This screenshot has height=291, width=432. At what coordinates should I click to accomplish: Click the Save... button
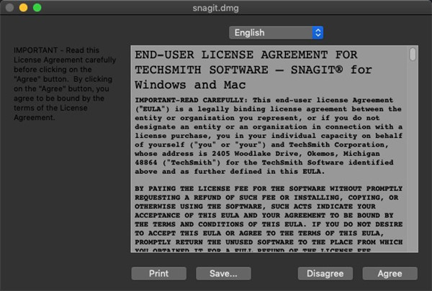(x=223, y=274)
